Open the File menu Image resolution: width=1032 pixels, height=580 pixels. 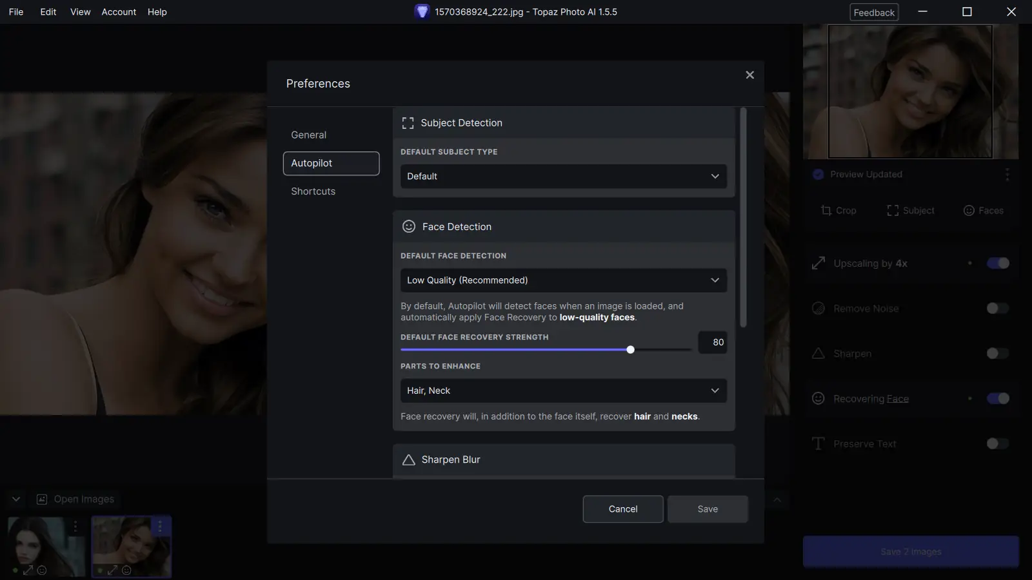(16, 12)
